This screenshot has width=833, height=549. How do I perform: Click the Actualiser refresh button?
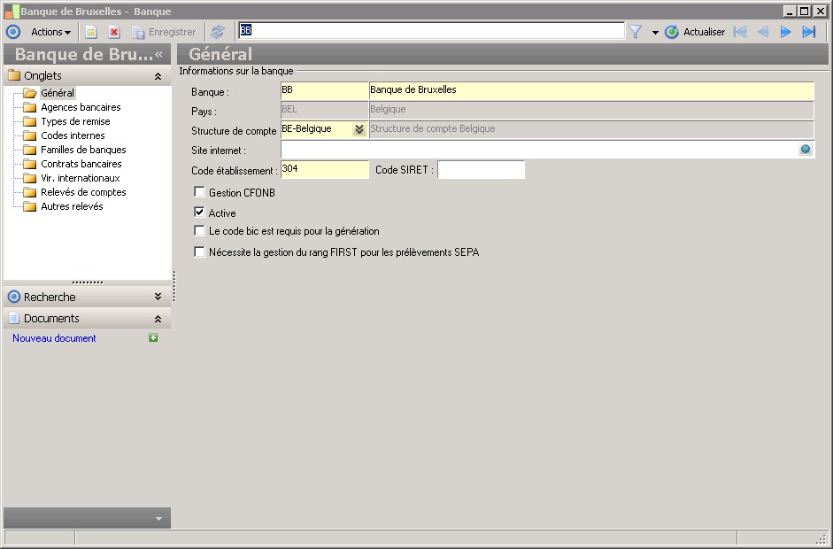[x=695, y=32]
